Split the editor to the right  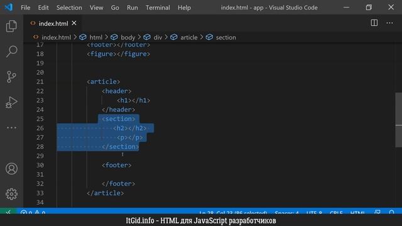pyautogui.click(x=374, y=23)
